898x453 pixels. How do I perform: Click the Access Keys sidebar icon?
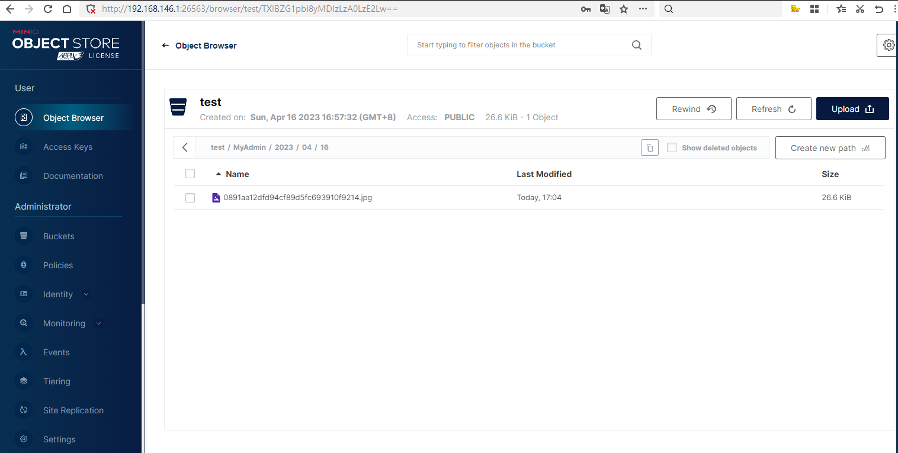pyautogui.click(x=24, y=146)
